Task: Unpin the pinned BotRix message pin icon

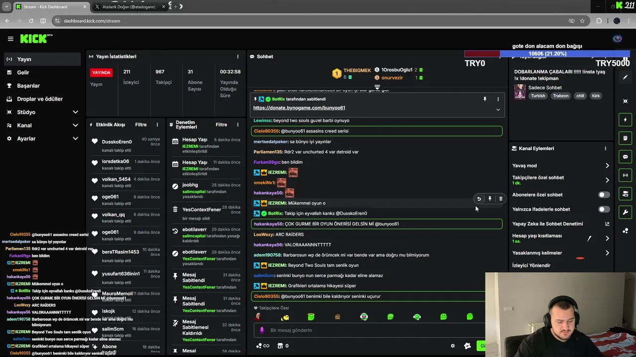Action: click(x=484, y=99)
